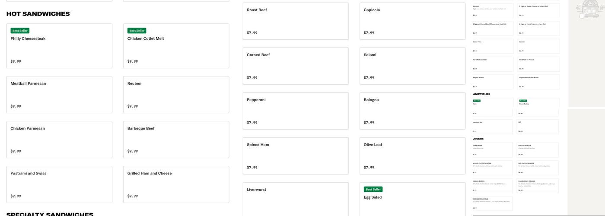
Task: Pick the Grilled Ham and Cheese card
Action: (176, 184)
